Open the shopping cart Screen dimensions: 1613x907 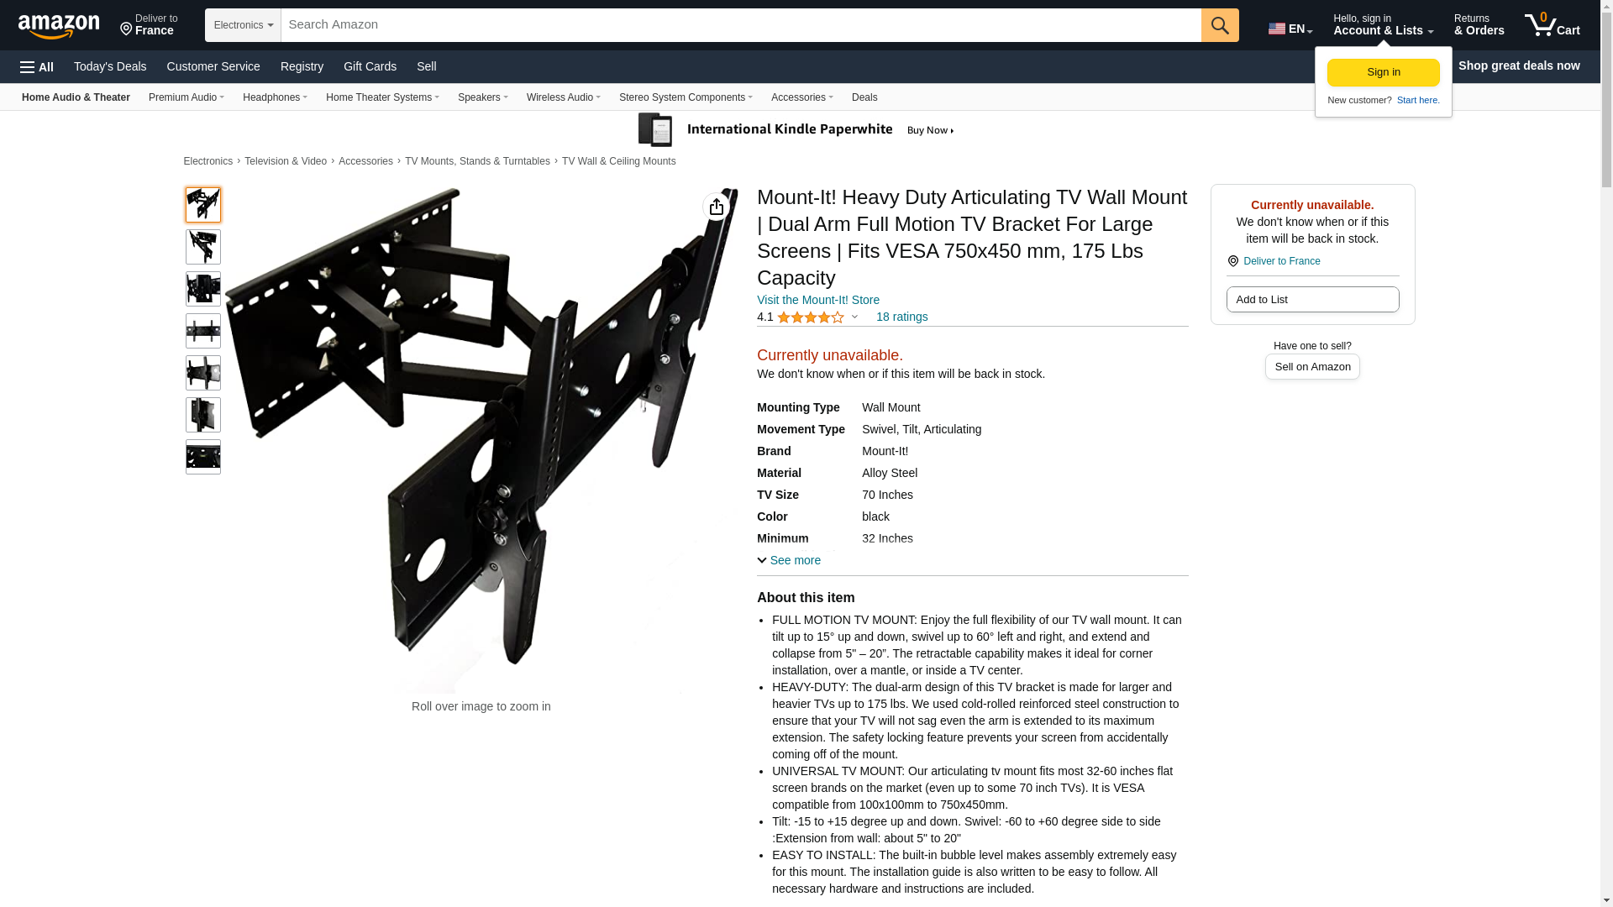[1552, 25]
